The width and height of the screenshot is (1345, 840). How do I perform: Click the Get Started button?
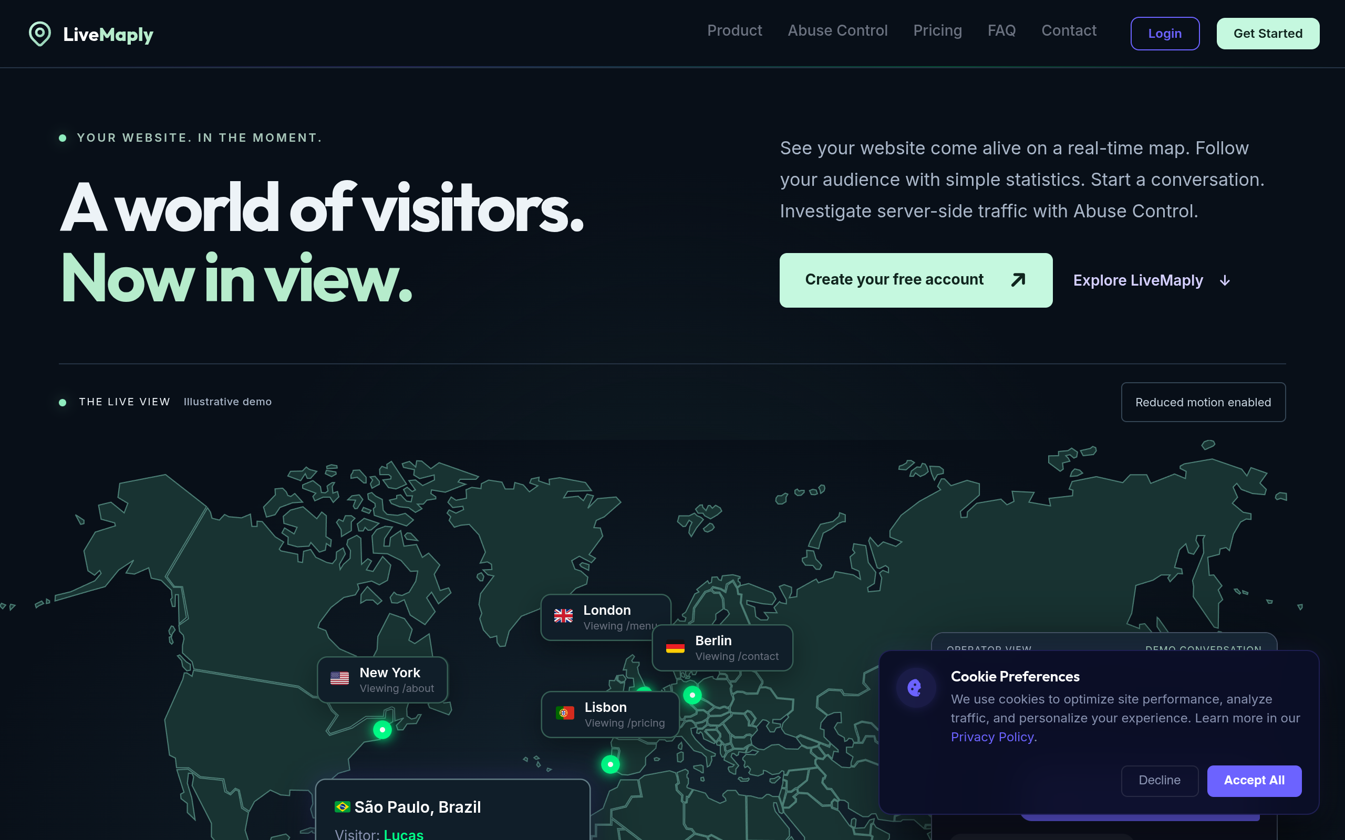(1268, 33)
